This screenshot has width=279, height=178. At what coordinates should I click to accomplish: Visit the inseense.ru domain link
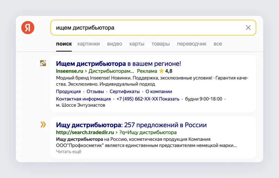pyautogui.click(x=69, y=71)
